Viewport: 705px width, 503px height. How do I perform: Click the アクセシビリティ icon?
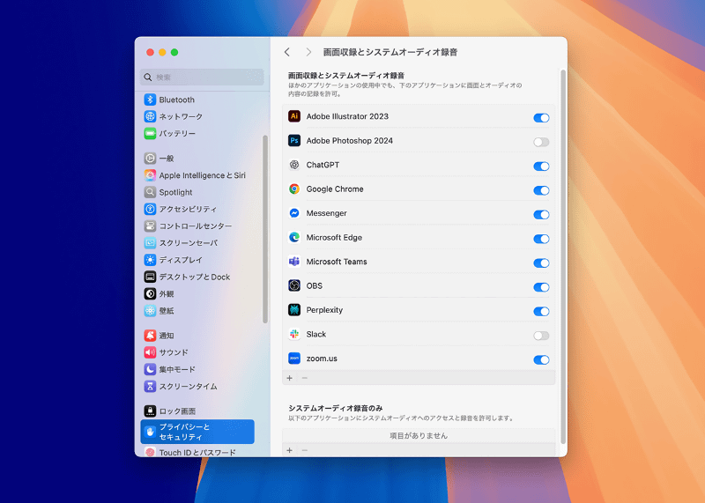pos(150,209)
